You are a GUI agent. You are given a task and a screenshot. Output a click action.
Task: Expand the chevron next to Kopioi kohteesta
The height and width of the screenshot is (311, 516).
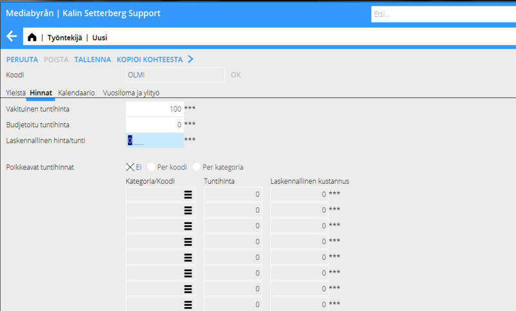(x=190, y=59)
